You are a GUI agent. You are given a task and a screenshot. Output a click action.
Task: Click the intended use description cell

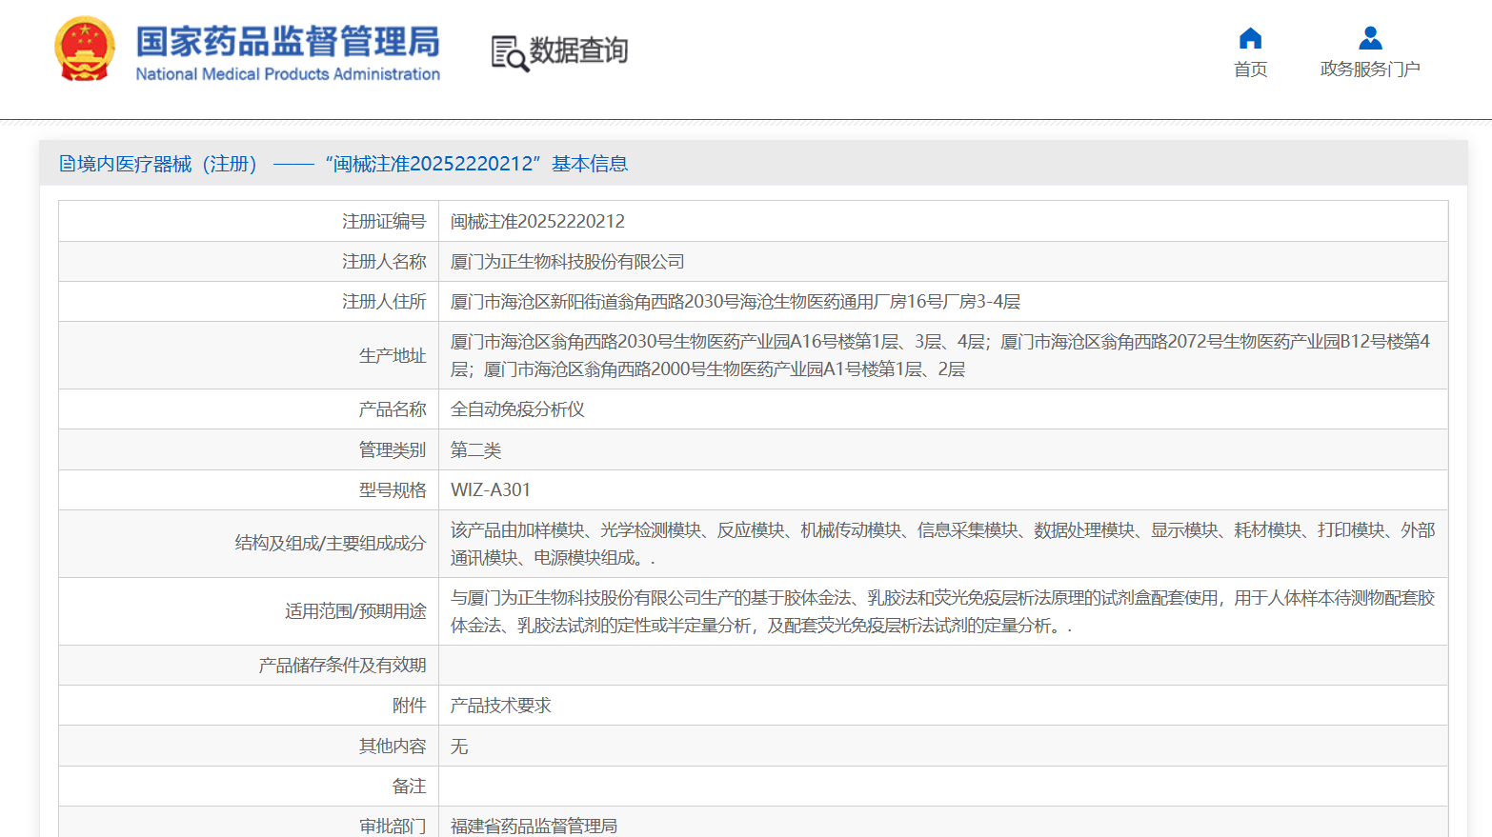click(x=943, y=611)
